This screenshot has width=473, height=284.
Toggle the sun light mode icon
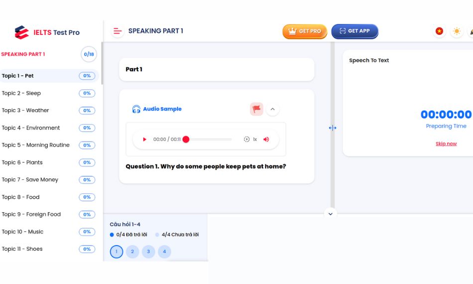pos(456,31)
